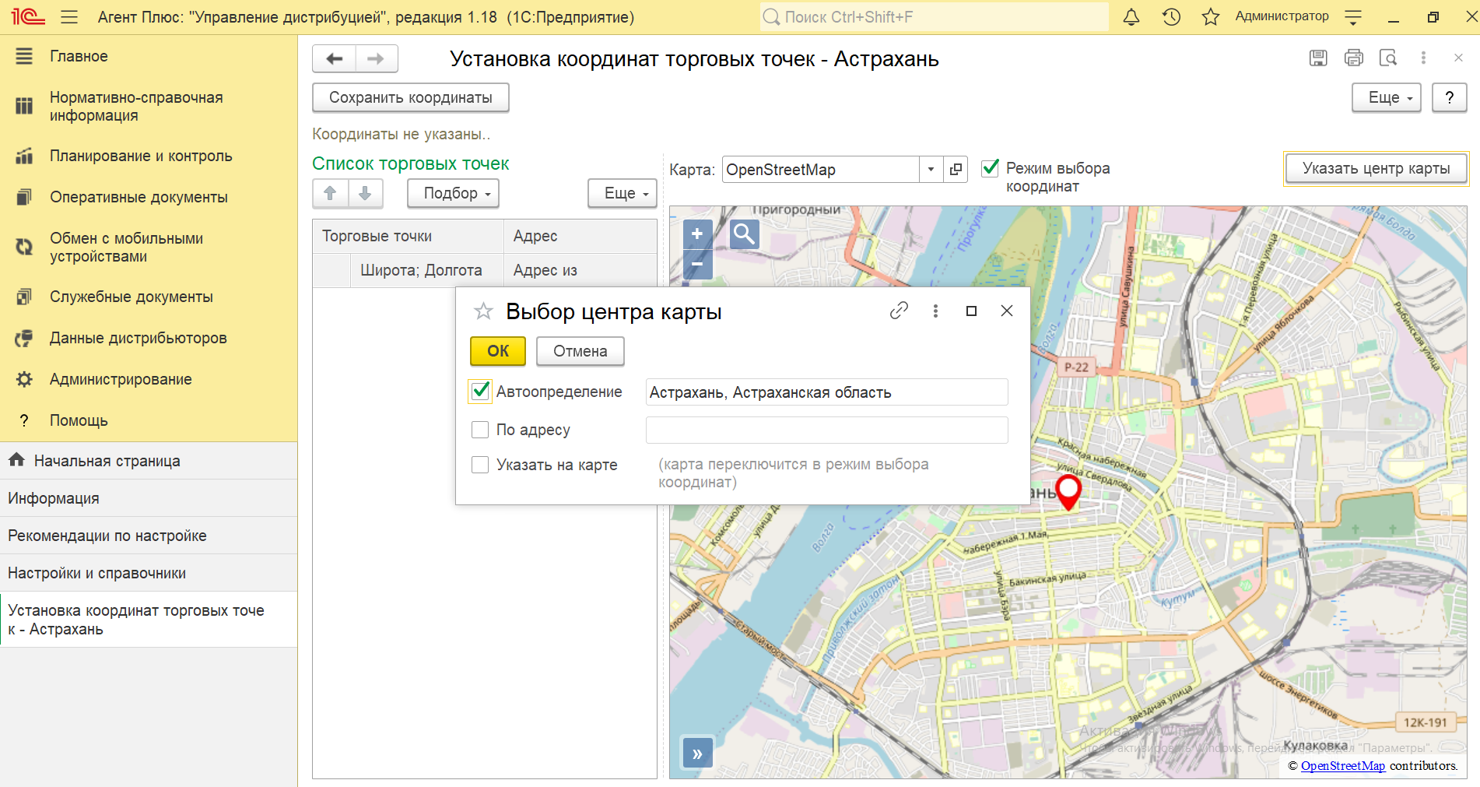The image size is (1480, 787).
Task: Expand the map panel with double-arrow button
Action: (x=697, y=753)
